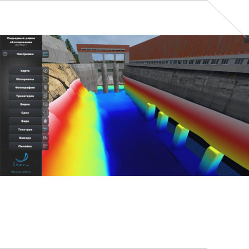Click the slice icon beside Срез

pos(45,113)
